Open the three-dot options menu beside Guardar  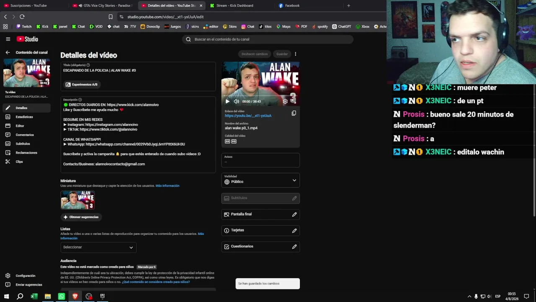pos(295,54)
